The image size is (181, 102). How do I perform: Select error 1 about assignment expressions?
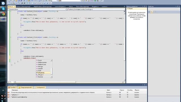click(x=77, y=93)
